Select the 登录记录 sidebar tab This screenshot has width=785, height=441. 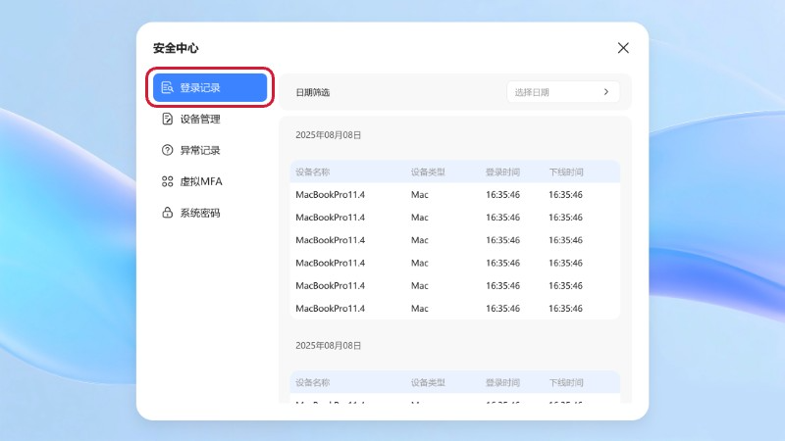tap(210, 87)
